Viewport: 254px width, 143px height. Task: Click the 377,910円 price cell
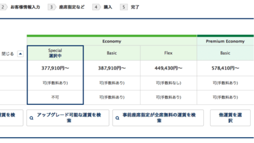(55, 68)
